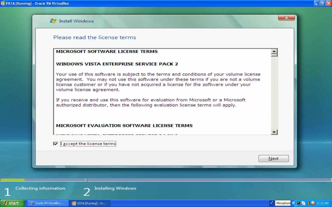Close the Install Windows dialog
This screenshot has width=332, height=207.
[286, 18]
